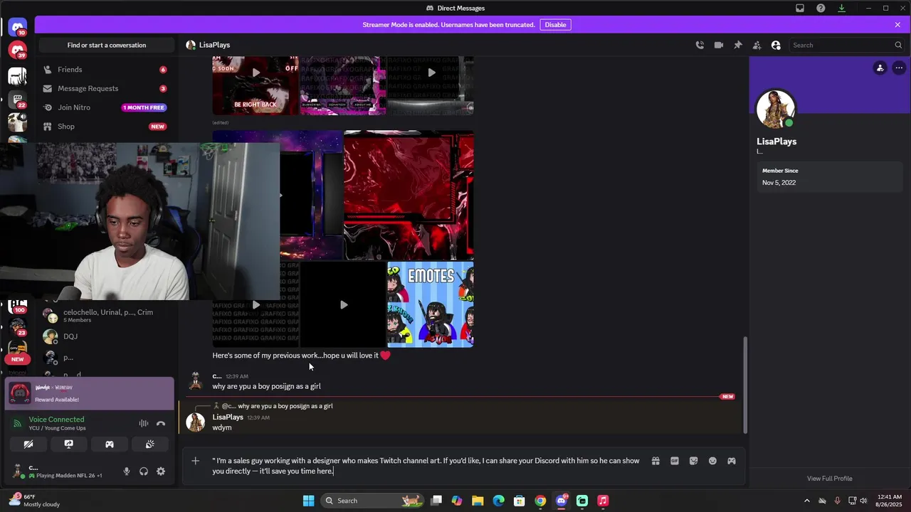Click the chat scrollbar thumb

pyautogui.click(x=745, y=385)
